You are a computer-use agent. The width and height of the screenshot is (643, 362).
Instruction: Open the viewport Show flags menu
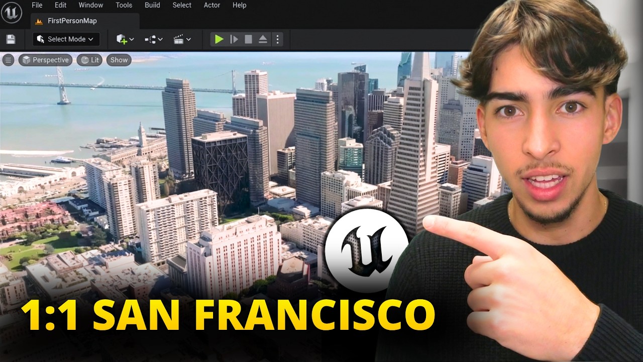click(x=119, y=60)
